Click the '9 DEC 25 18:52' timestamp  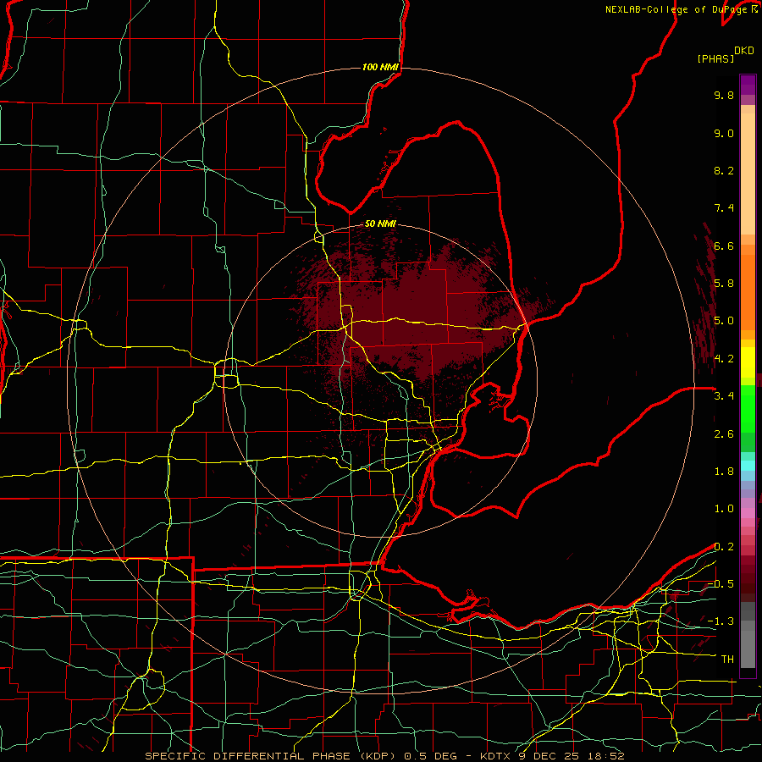coord(571,756)
